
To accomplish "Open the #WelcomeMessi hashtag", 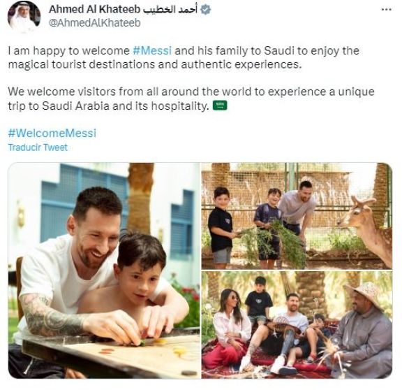I will click(x=52, y=133).
